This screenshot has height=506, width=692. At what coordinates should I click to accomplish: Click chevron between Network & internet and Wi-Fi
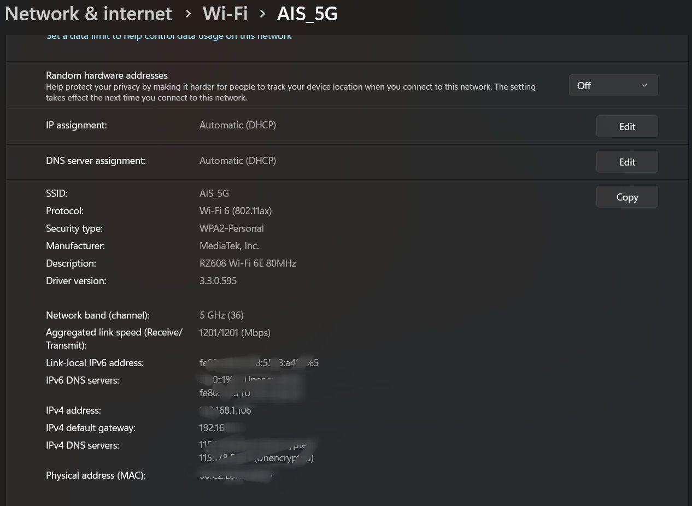[x=188, y=13]
